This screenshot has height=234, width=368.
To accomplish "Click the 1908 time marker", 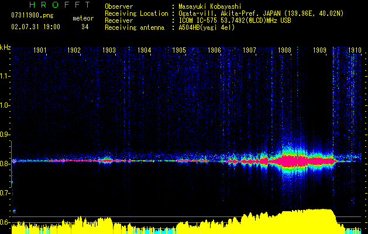I will click(x=284, y=50).
